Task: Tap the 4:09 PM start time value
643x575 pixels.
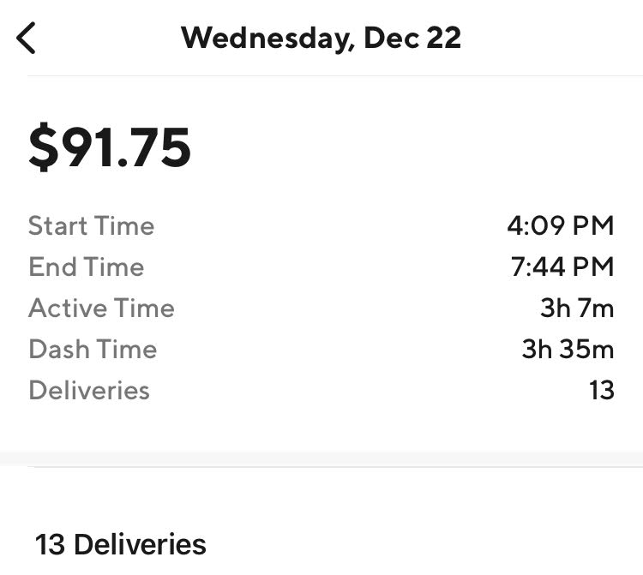Action: click(560, 226)
